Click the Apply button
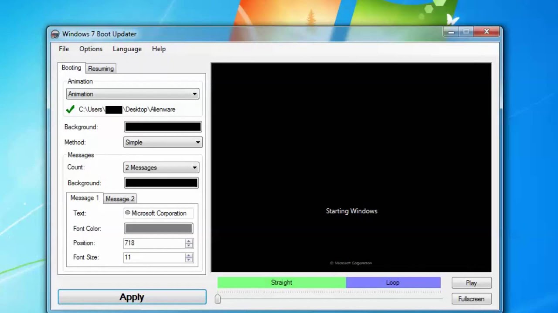 pyautogui.click(x=132, y=297)
